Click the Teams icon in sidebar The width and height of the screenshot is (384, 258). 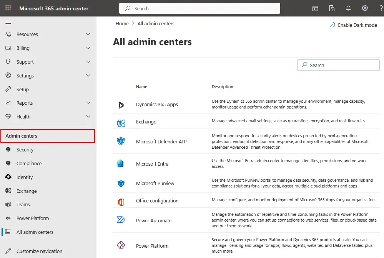8,204
